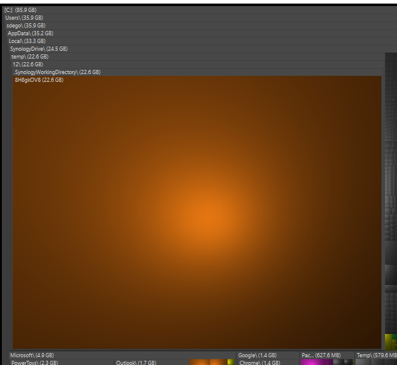Click the Microsoft\ (4.9 GB) header

click(32, 355)
